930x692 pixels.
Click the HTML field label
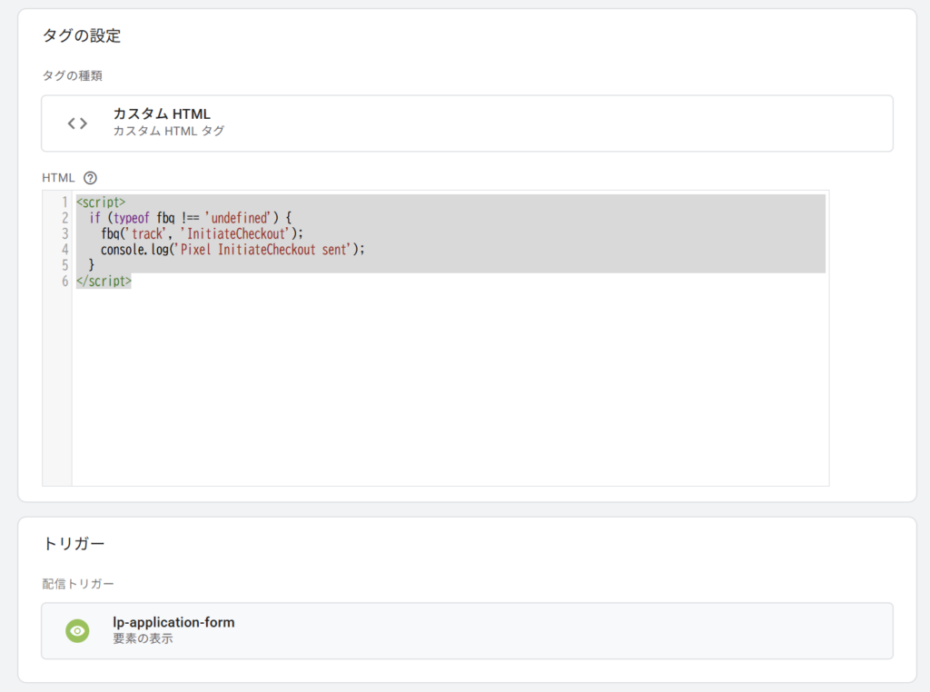click(x=58, y=178)
